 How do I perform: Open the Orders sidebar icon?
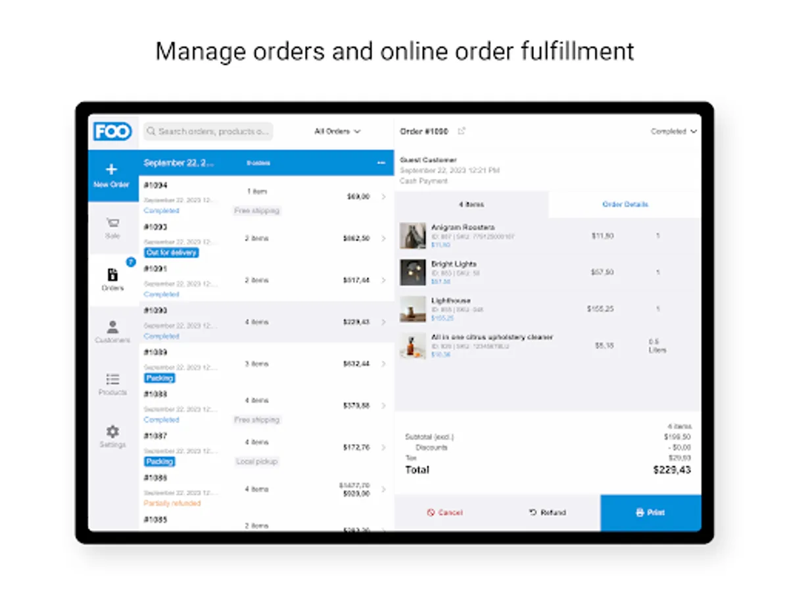click(x=112, y=275)
